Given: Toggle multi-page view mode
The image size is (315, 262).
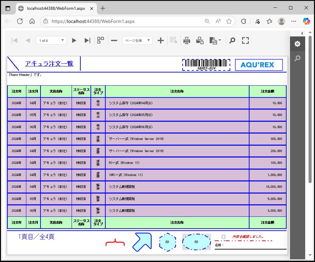Looking at the screenshot, I should pos(101,40).
